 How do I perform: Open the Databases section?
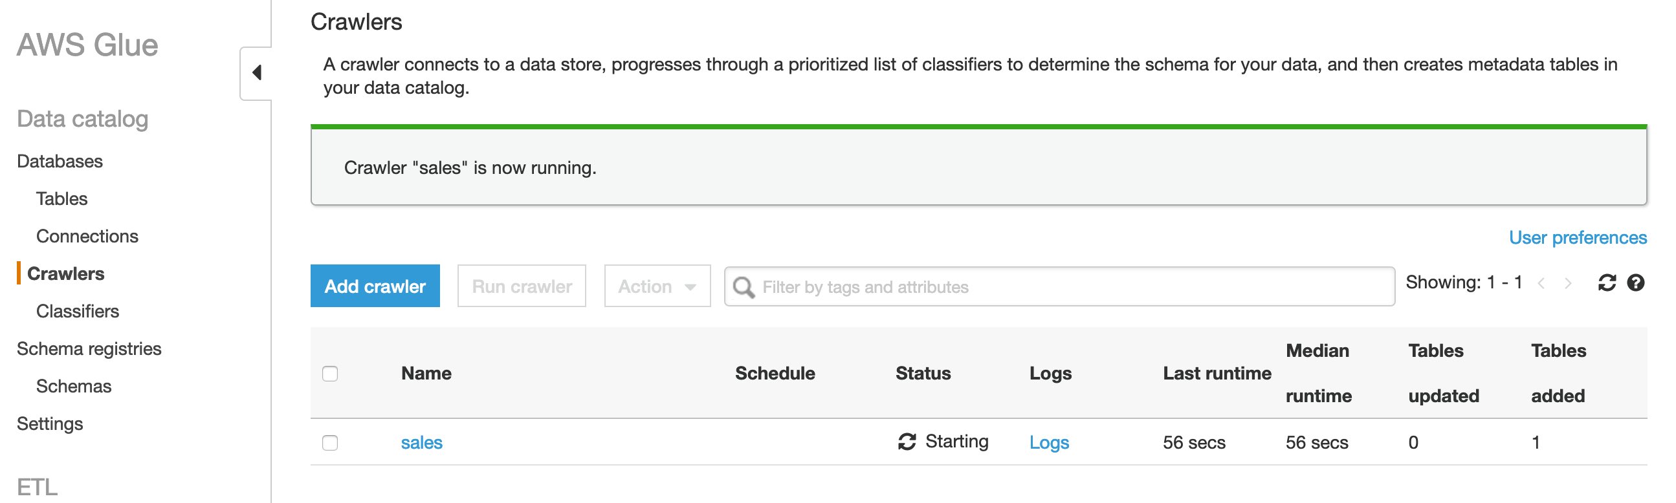[60, 161]
